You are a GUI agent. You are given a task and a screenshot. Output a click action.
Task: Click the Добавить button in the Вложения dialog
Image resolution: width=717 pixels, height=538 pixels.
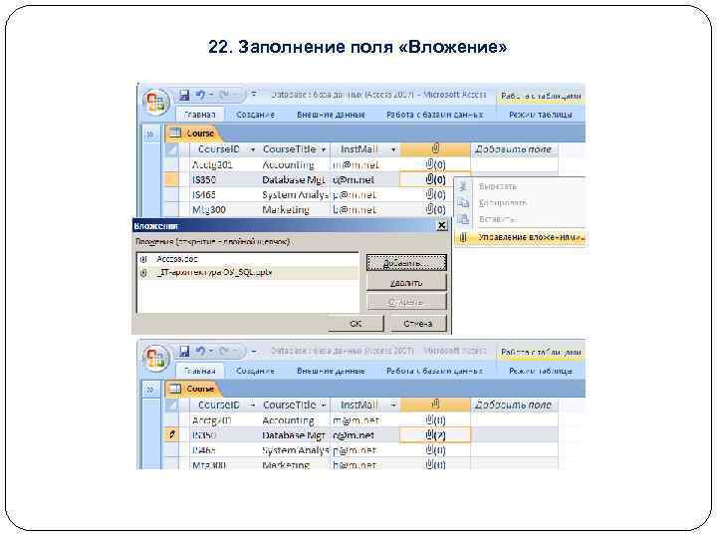click(406, 263)
